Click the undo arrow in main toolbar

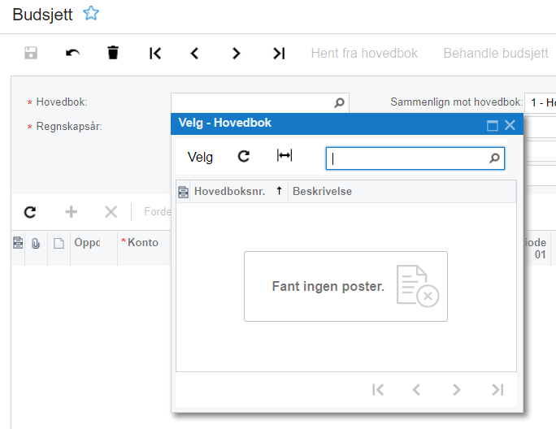[72, 53]
